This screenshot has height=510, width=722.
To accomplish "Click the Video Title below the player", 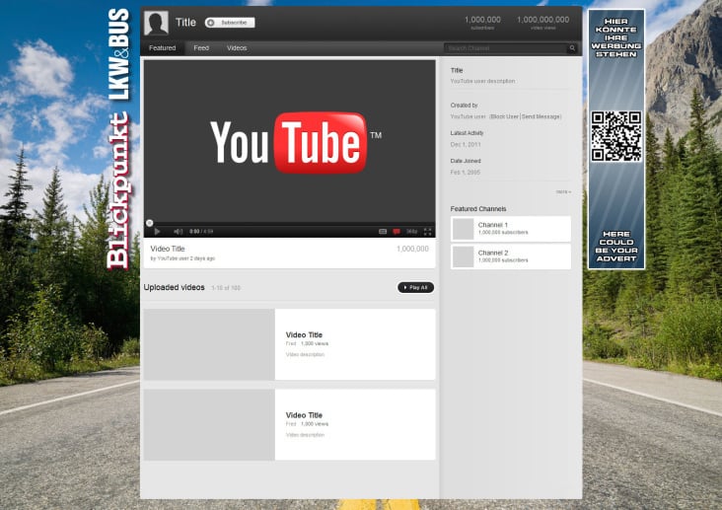I will pyautogui.click(x=168, y=249).
